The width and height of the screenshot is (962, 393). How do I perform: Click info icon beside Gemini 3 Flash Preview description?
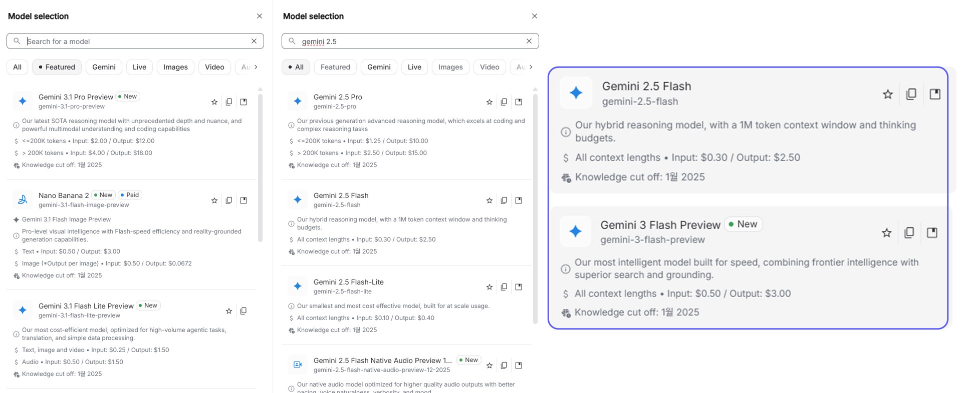click(566, 269)
